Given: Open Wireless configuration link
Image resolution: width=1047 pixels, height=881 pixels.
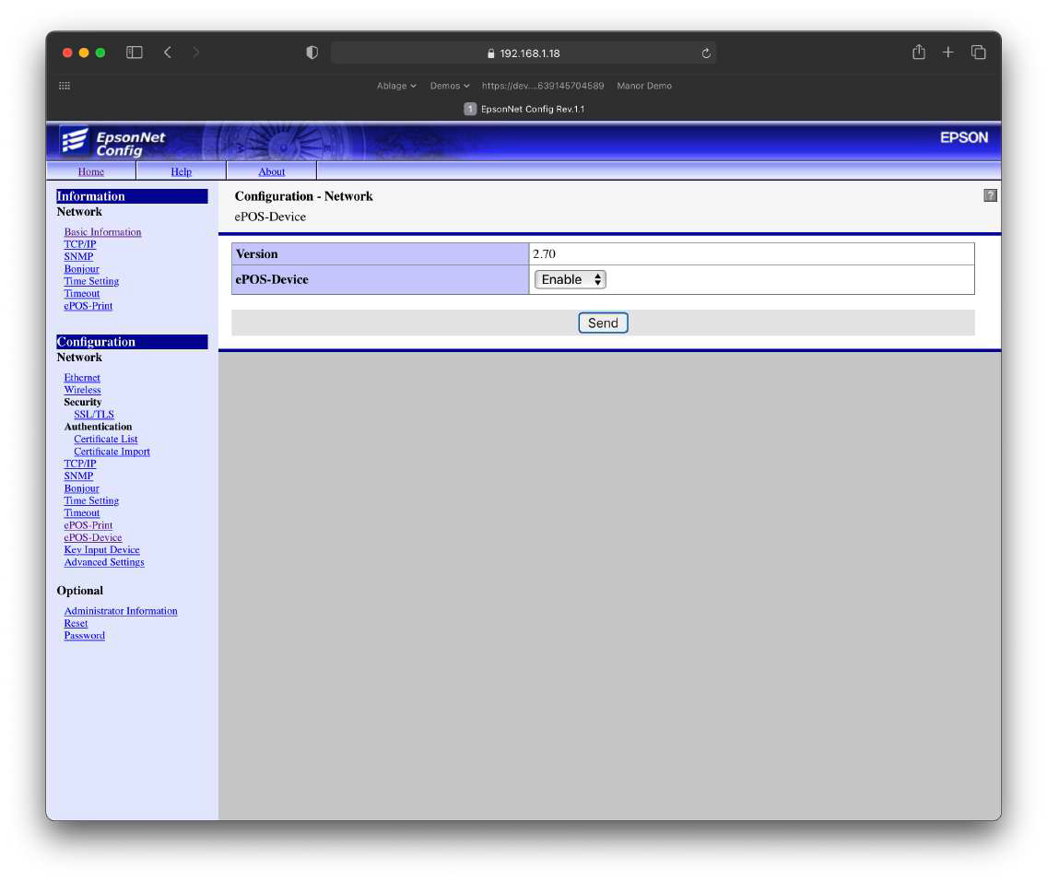Looking at the screenshot, I should [x=83, y=390].
